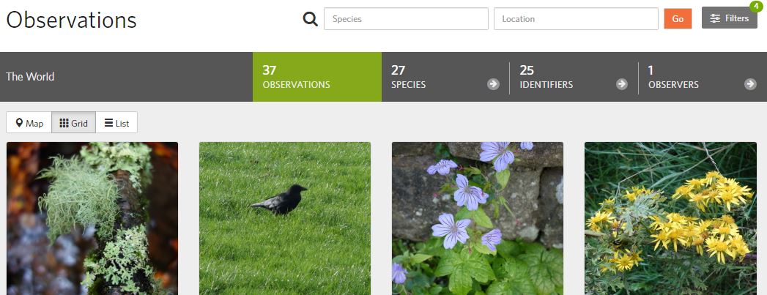The width and height of the screenshot is (767, 295).
Task: Click the sliders icon on Filters button
Action: [x=715, y=18]
